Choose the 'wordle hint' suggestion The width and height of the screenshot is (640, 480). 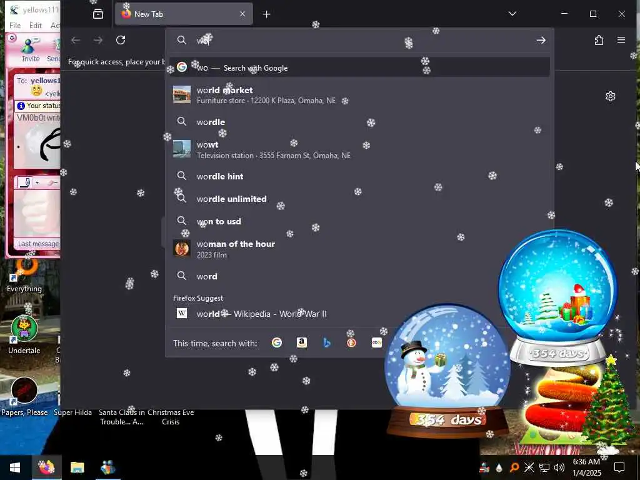click(x=359, y=176)
